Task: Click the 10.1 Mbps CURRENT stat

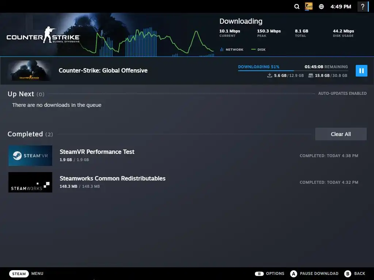Action: pos(230,33)
